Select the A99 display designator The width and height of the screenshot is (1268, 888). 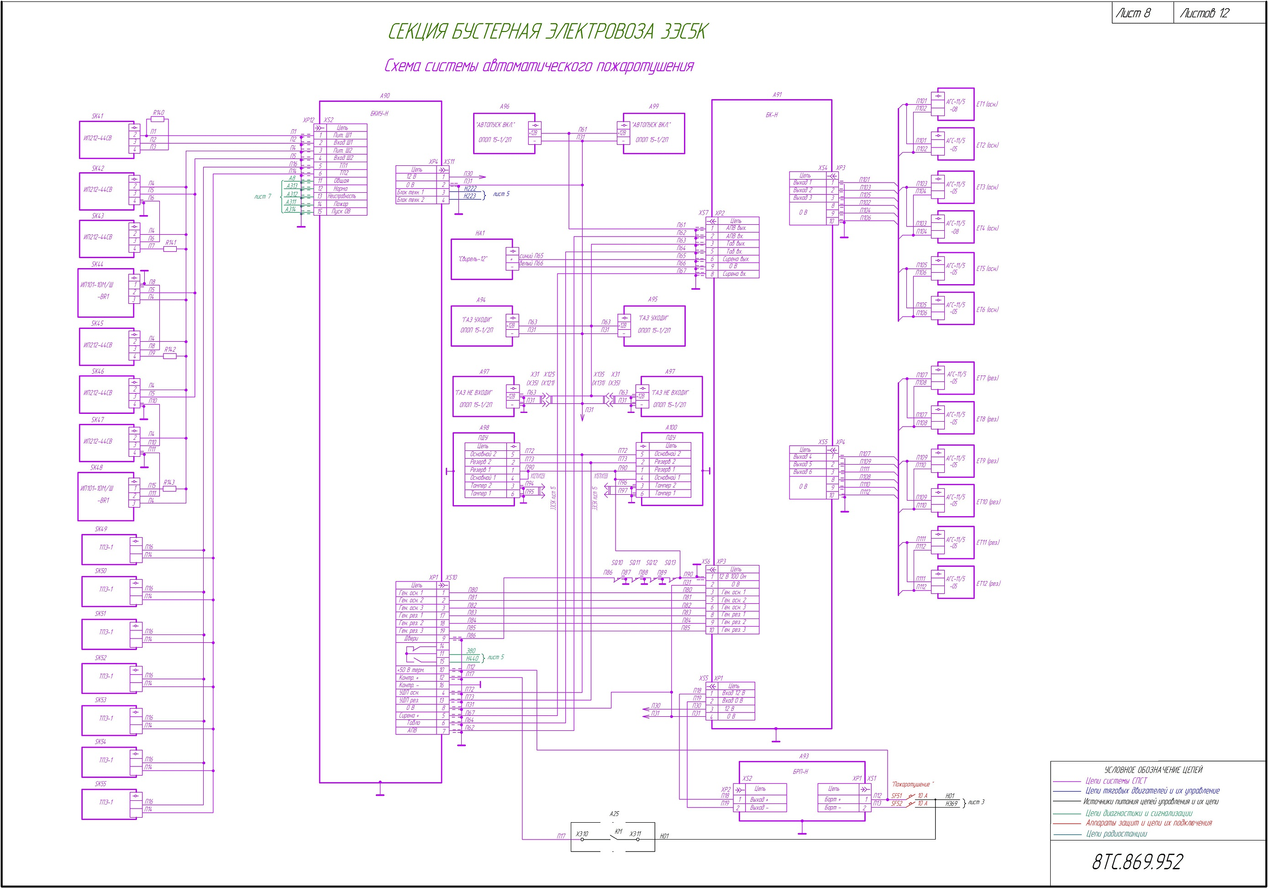point(653,106)
